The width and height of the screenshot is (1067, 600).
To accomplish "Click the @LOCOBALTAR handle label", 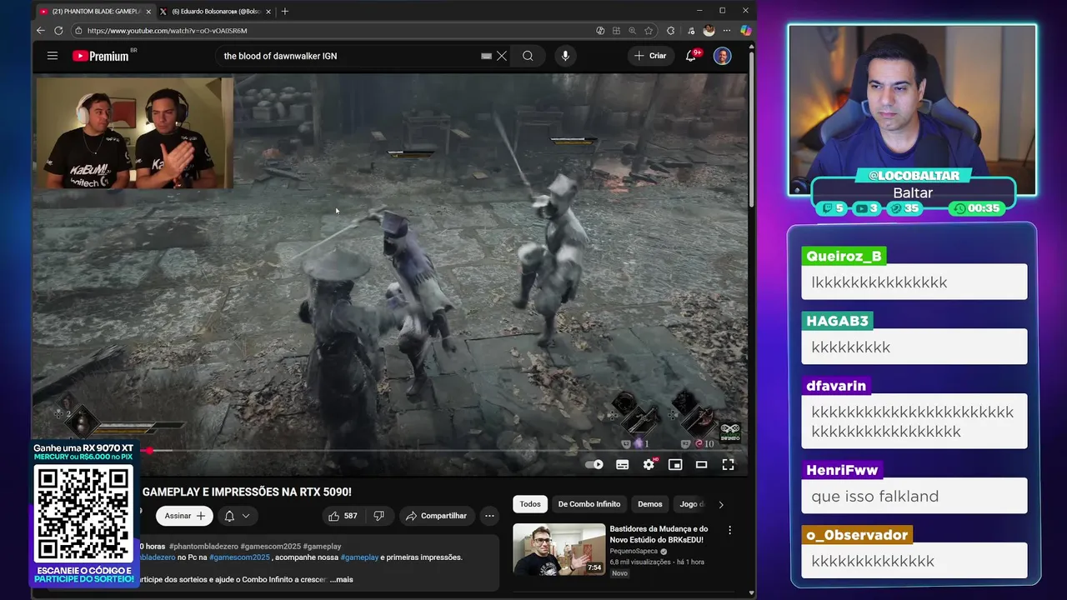I will tap(913, 176).
